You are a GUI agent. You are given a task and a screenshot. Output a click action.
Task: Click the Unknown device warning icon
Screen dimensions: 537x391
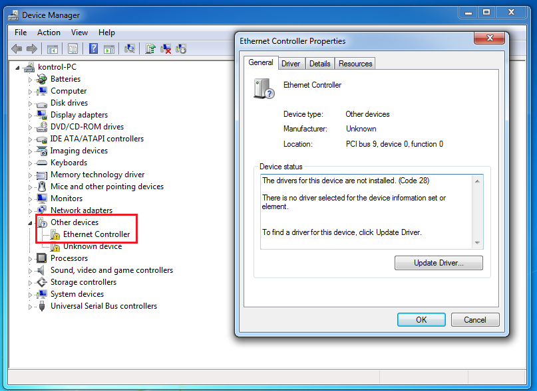[55, 246]
